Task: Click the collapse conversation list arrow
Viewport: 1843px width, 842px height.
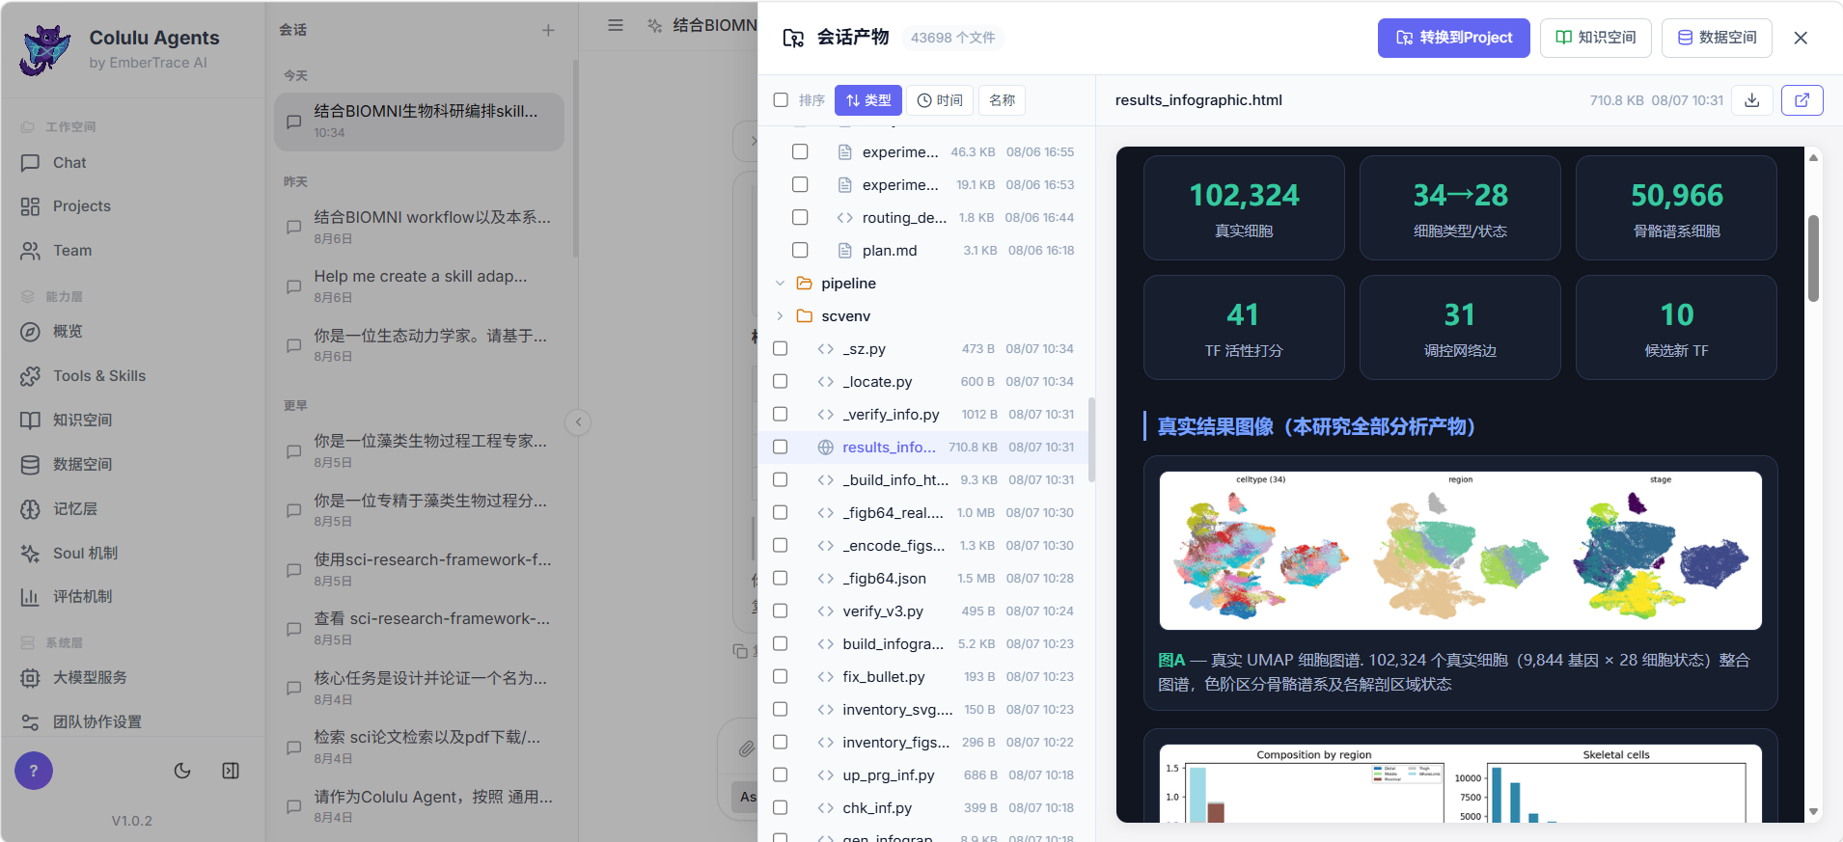Action: pyautogui.click(x=578, y=422)
